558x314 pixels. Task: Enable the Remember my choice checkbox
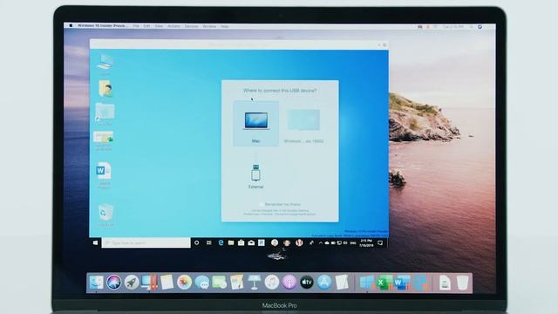pos(262,204)
